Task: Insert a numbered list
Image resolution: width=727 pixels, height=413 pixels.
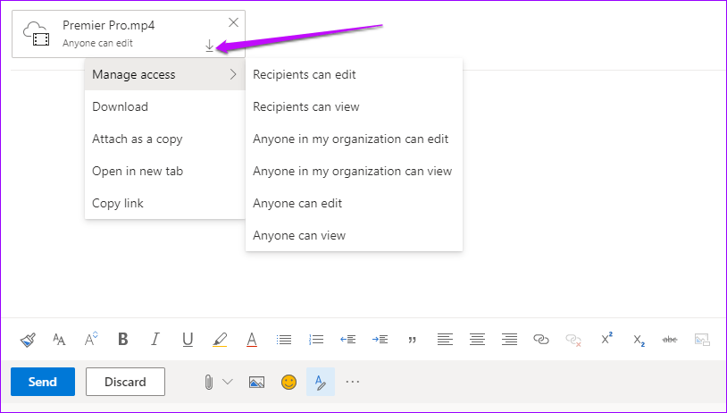Action: click(x=316, y=340)
